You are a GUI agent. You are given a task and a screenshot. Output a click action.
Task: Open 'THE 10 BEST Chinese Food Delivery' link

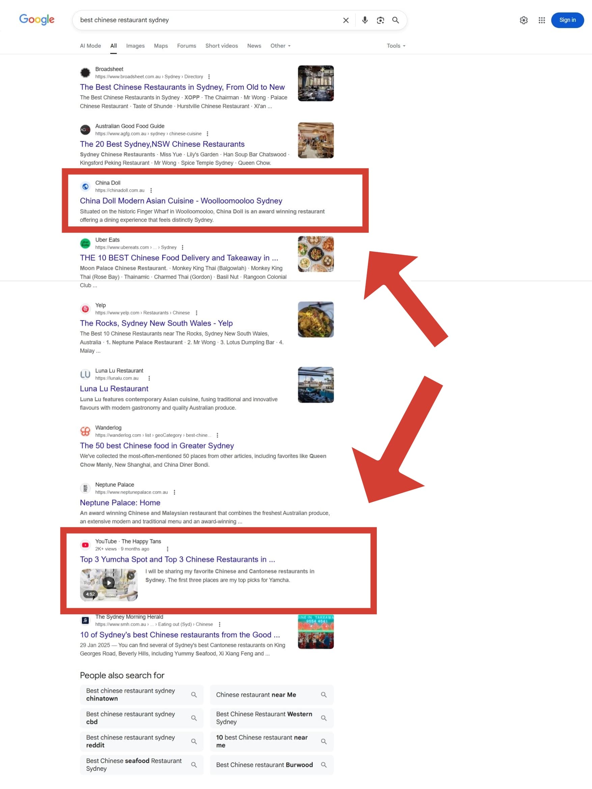[x=179, y=258]
